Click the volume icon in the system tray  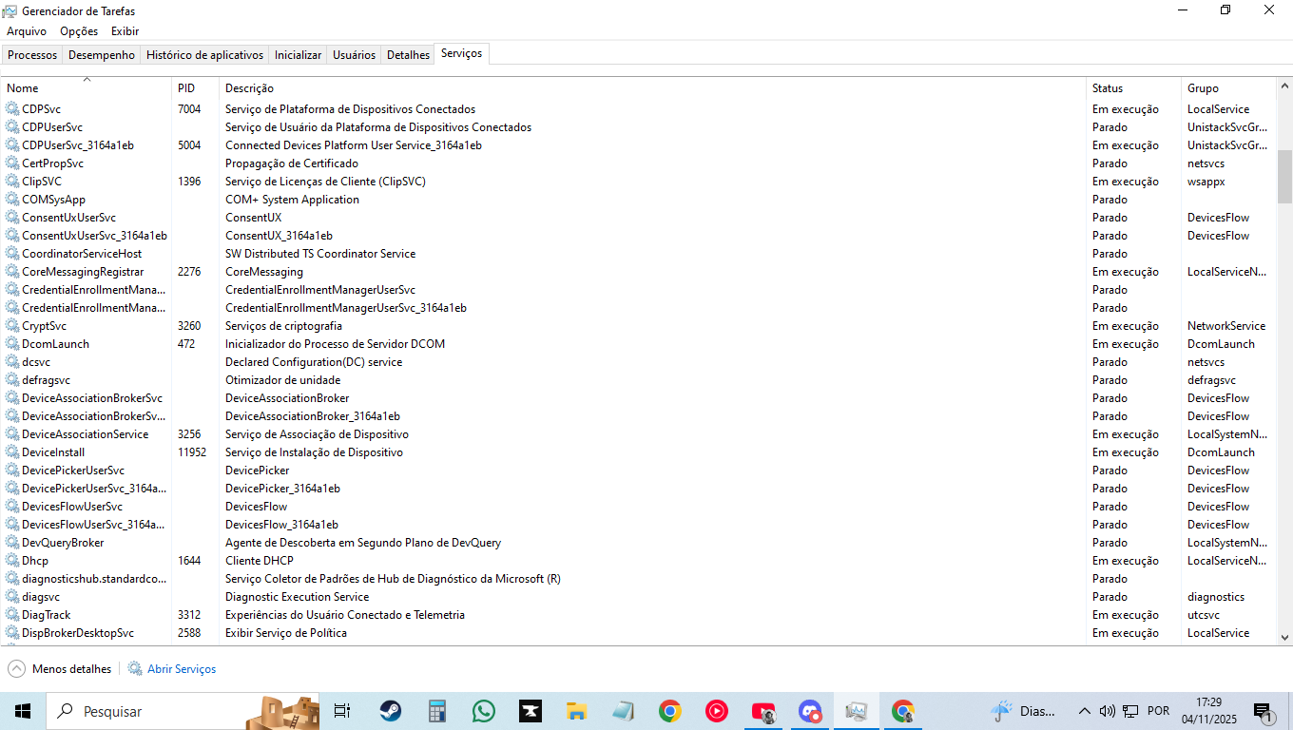point(1107,711)
